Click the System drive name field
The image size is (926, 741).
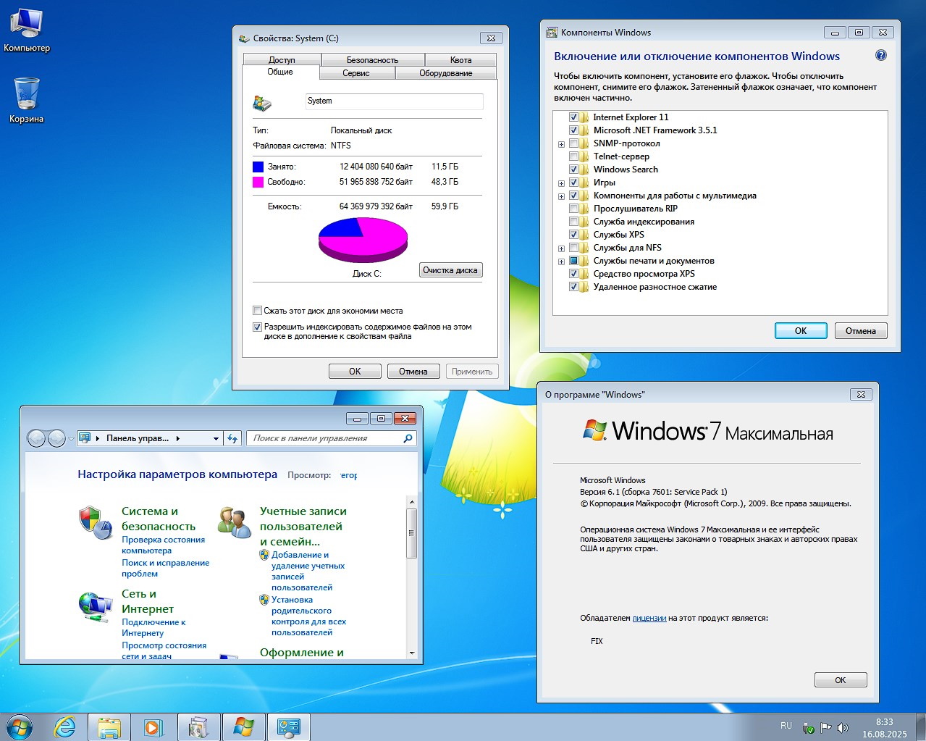click(394, 101)
